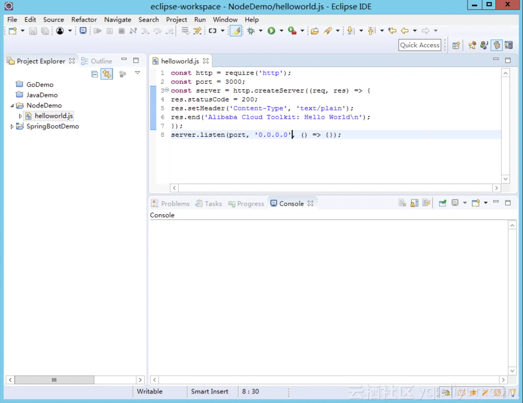Open the Project Explorer View Menu triangle
Screen dimensions: 523x403
point(137,73)
